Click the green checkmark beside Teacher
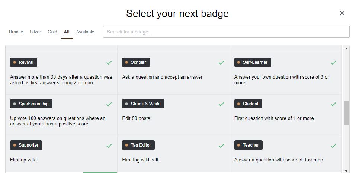This screenshot has height=173, width=353. tap(333, 146)
